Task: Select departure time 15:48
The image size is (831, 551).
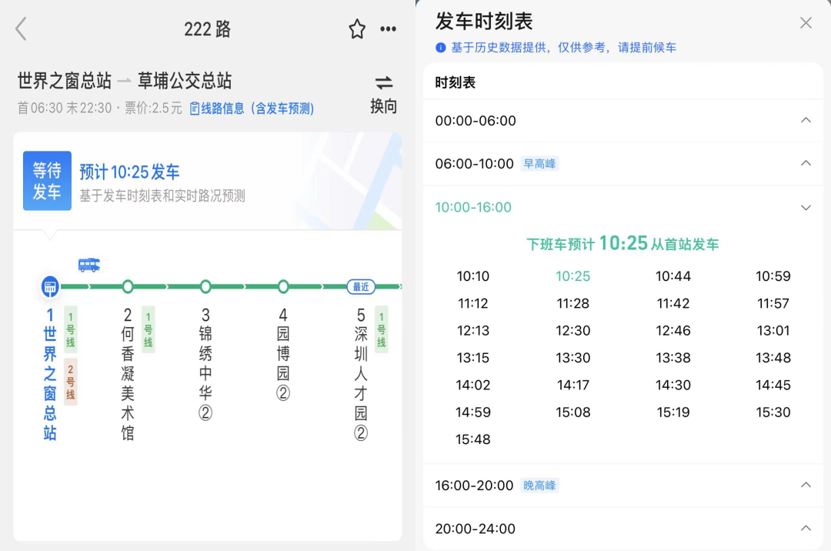Action: tap(472, 439)
